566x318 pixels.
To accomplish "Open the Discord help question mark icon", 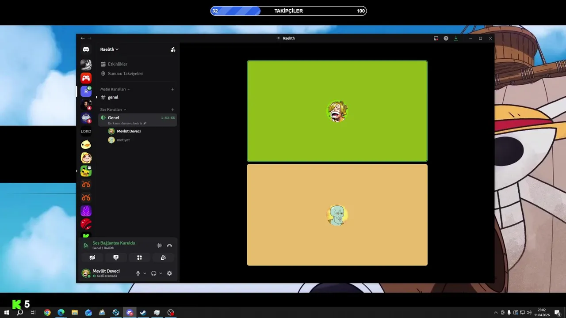I will [x=446, y=38].
